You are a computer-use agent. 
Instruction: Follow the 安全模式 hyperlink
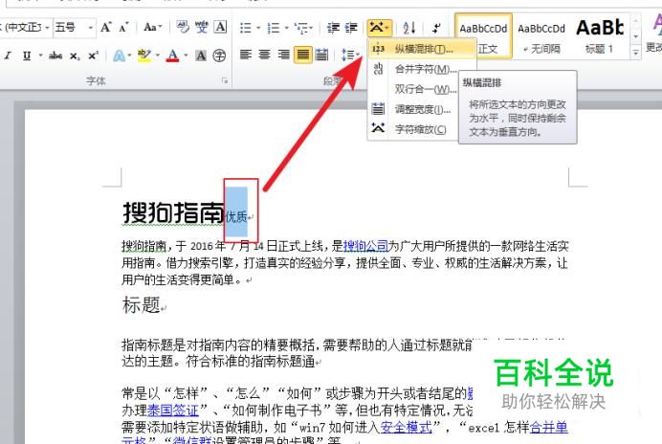coord(407,427)
